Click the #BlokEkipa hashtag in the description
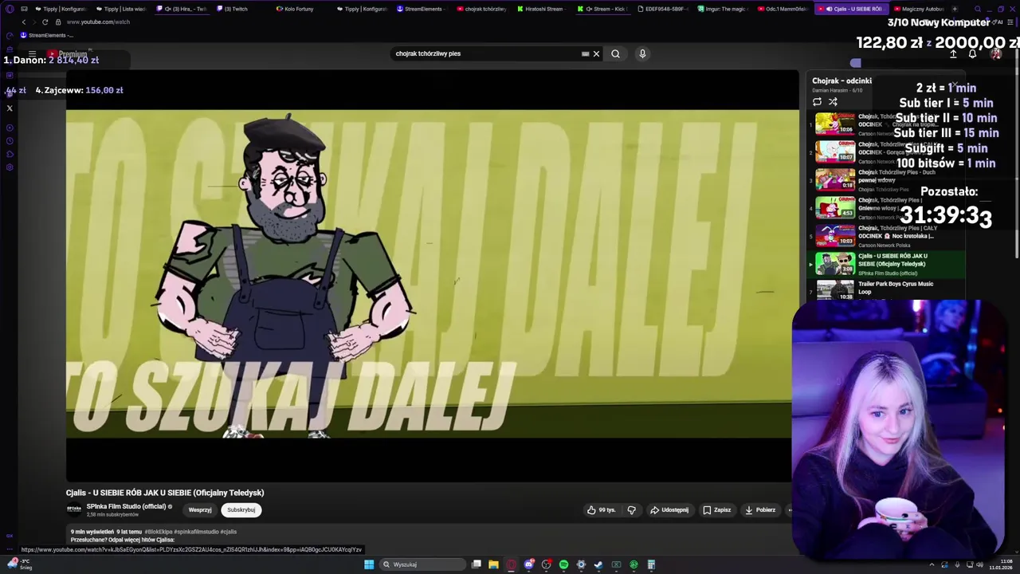This screenshot has height=574, width=1020. click(x=158, y=532)
